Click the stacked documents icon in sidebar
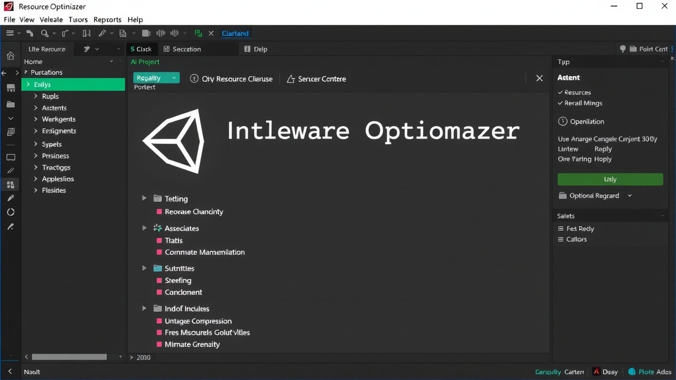This screenshot has width=676, height=380. tap(11, 132)
